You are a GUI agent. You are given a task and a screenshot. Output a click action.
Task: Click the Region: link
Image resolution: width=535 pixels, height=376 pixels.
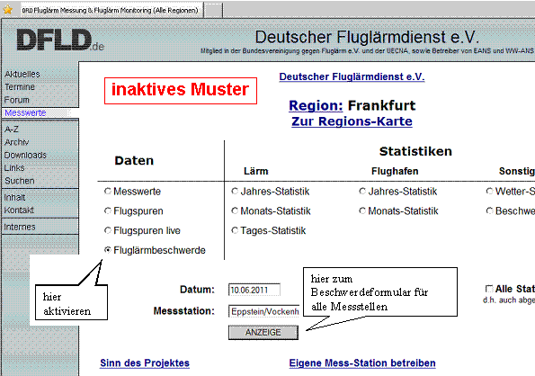point(316,106)
